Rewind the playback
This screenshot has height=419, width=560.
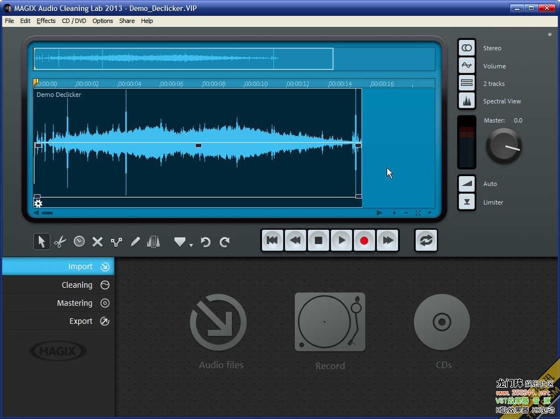coord(295,240)
